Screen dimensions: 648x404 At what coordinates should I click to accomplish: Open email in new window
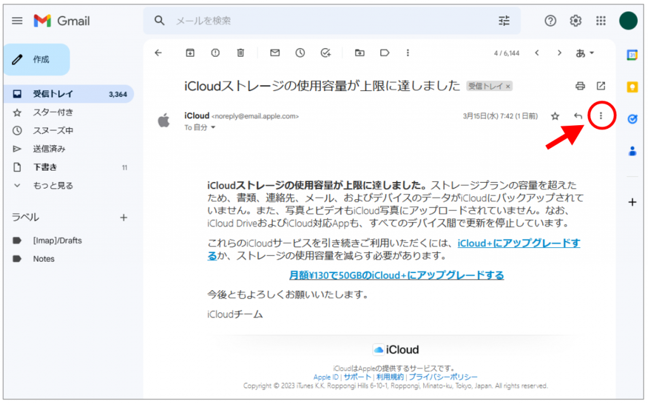[601, 86]
